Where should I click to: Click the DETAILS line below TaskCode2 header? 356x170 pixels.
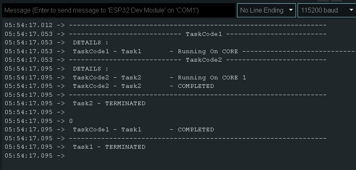point(91,69)
